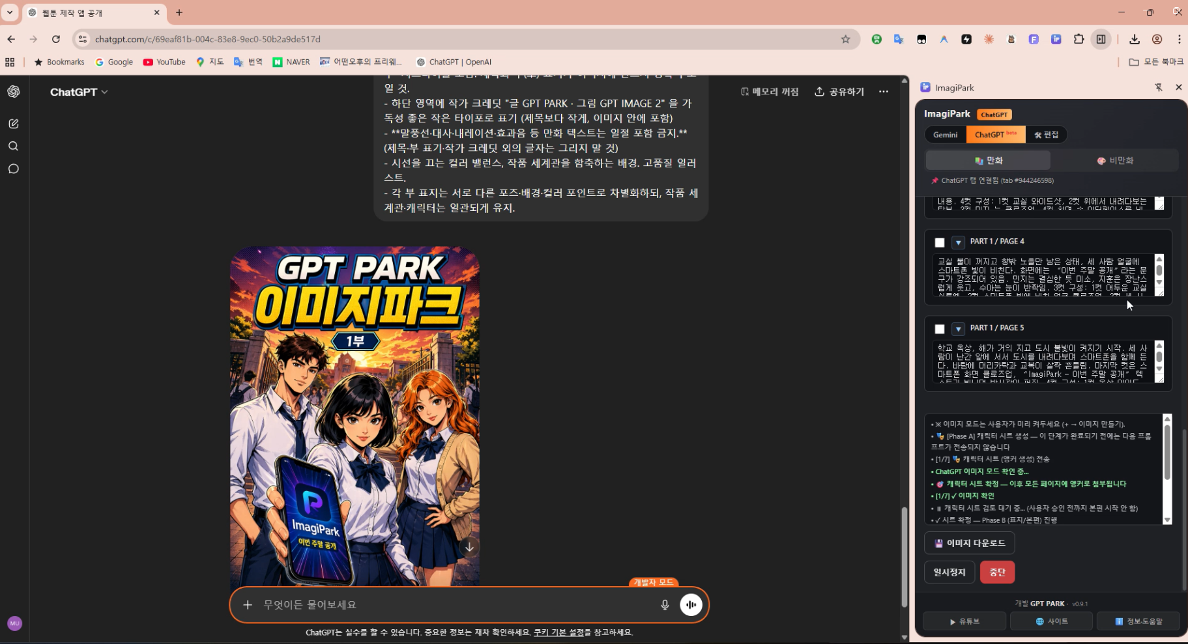Select the 비만화 mode tab
This screenshot has width=1188, height=644.
1115,160
